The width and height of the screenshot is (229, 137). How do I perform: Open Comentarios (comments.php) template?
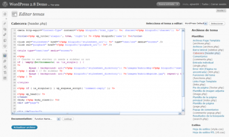point(200,56)
